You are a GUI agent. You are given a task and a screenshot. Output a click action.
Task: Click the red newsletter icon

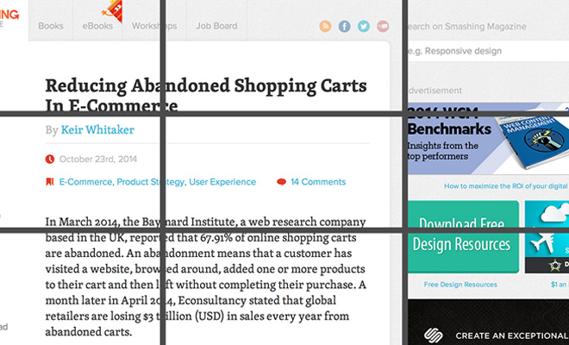[383, 26]
